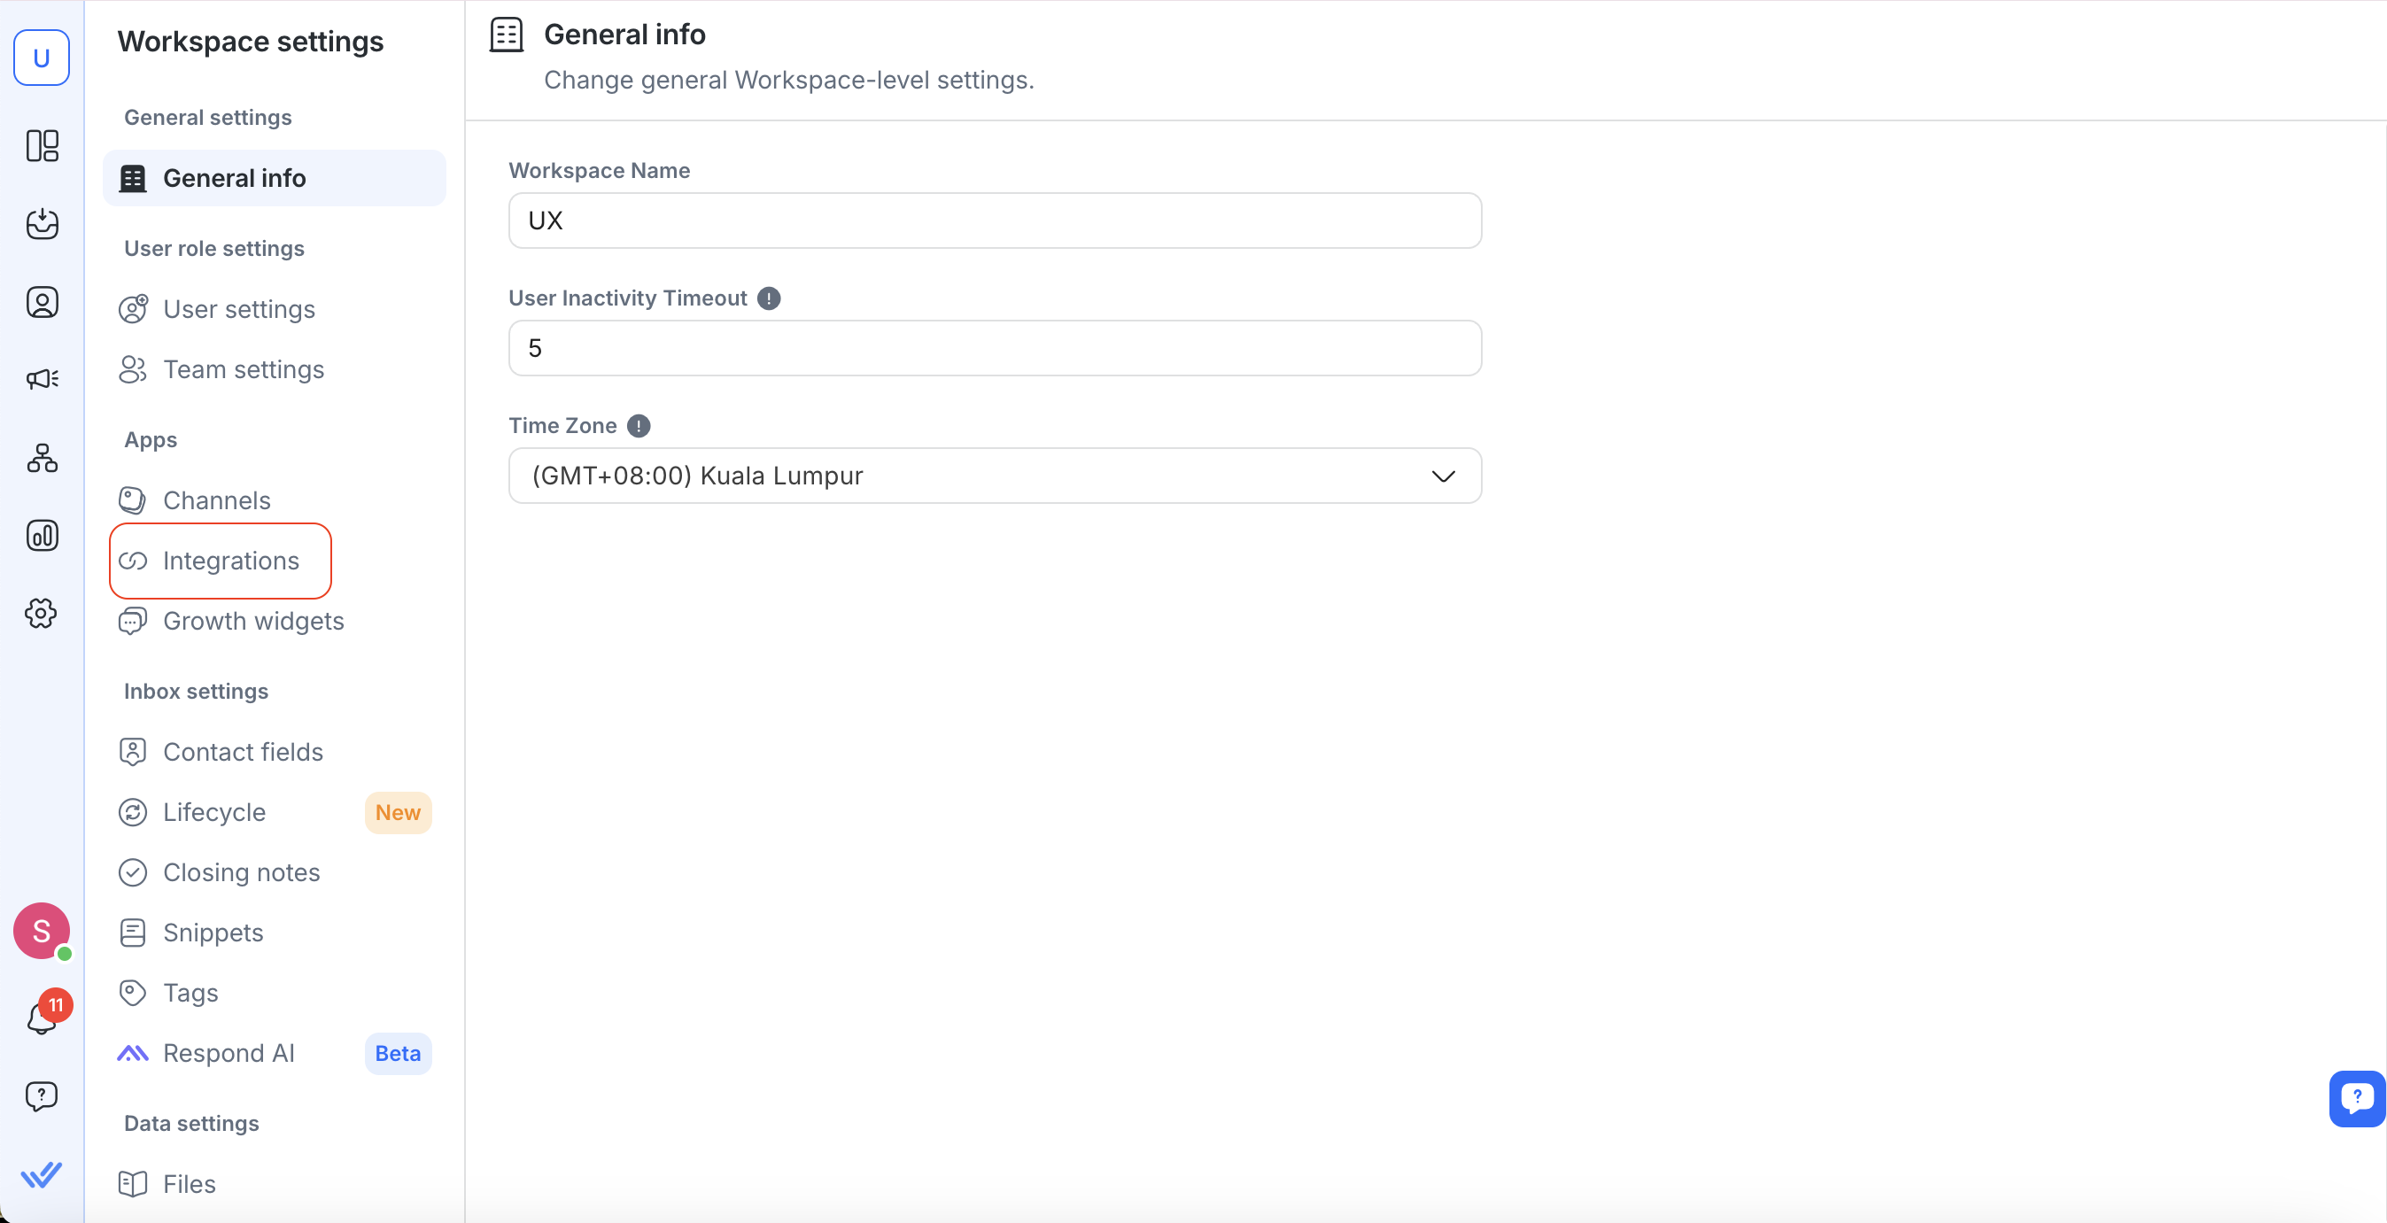Go to Channels settings
The width and height of the screenshot is (2387, 1223).
[216, 500]
